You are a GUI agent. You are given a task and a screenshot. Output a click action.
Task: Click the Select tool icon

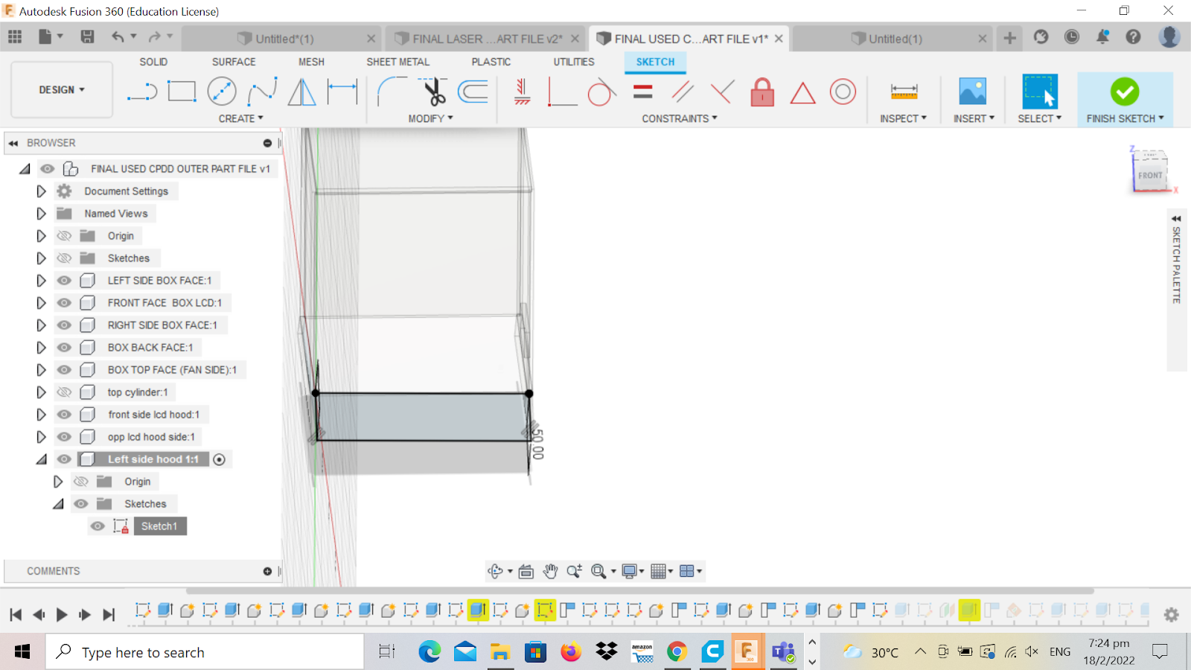[x=1040, y=92]
